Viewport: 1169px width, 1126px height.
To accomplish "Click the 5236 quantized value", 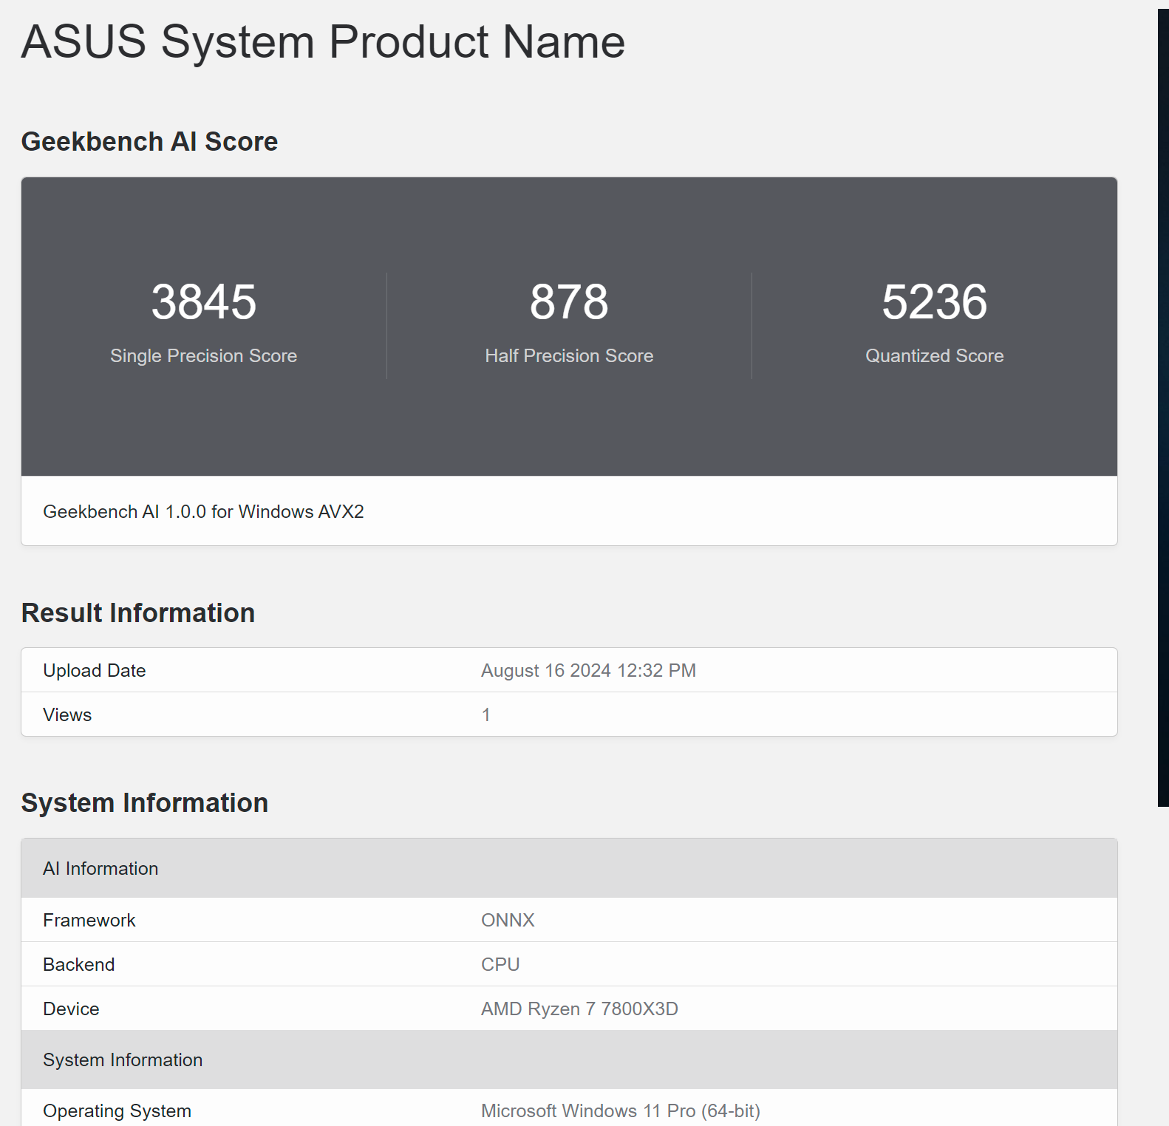I will [x=934, y=301].
